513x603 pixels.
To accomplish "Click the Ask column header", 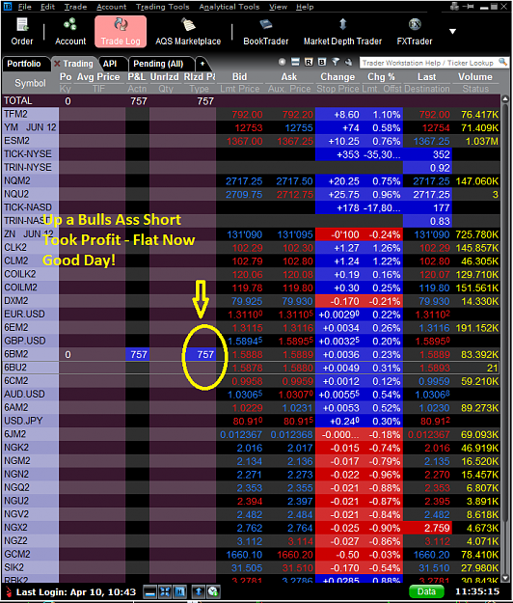I will (x=289, y=77).
